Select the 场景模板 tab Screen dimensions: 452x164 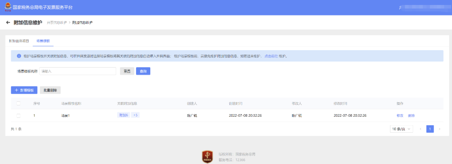click(43, 41)
